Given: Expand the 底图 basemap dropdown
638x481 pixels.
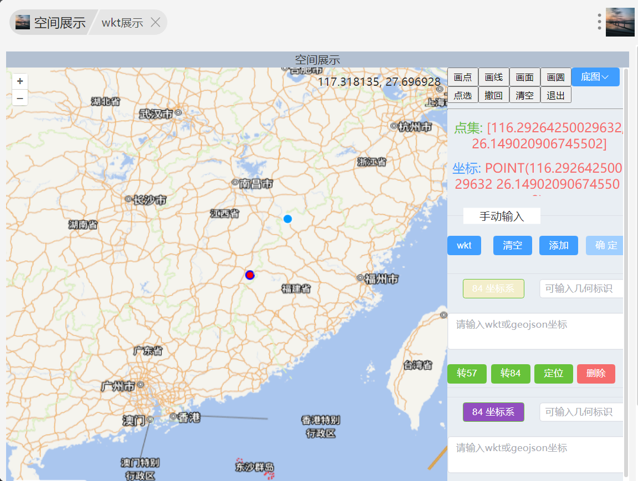Looking at the screenshot, I should (x=595, y=77).
